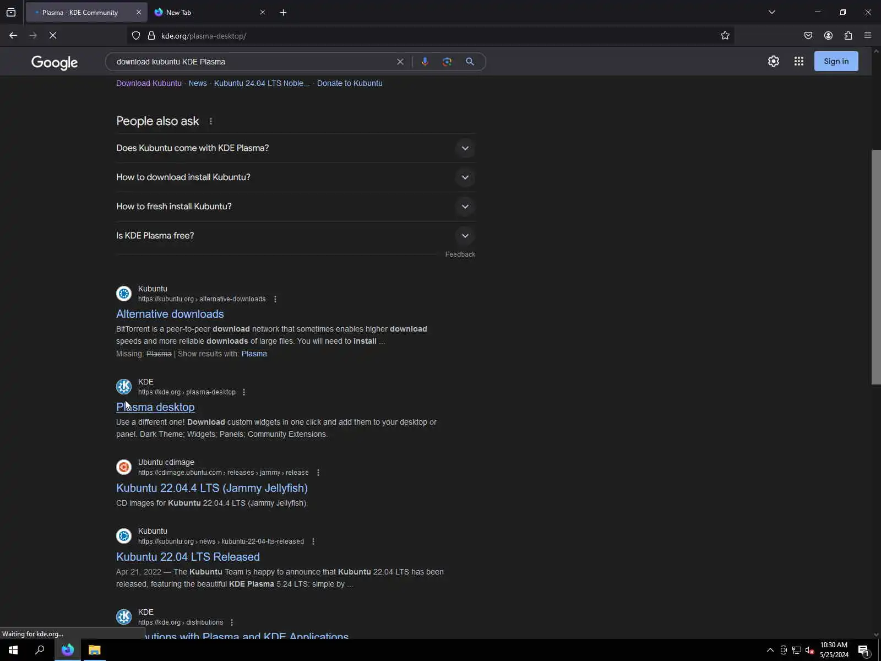This screenshot has height=661, width=881.
Task: Click Firefox icon in taskbar
Action: click(68, 650)
